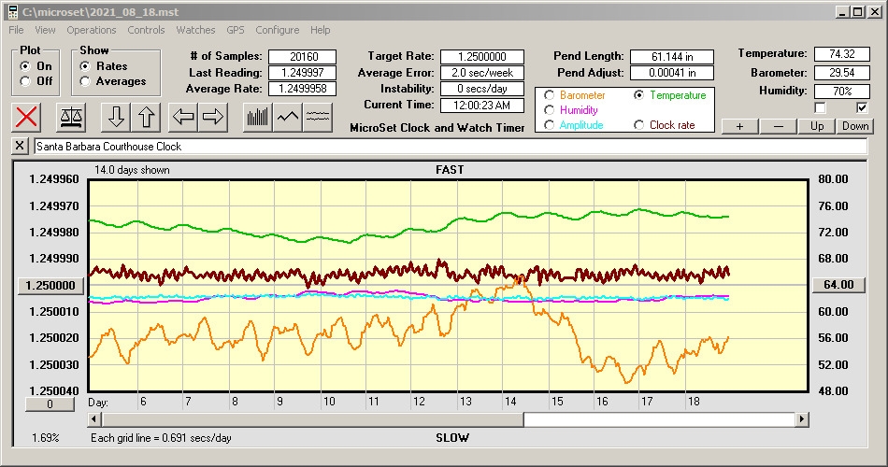Viewport: 888px width, 467px height.
Task: Click the Pend Length field
Action: (672, 57)
